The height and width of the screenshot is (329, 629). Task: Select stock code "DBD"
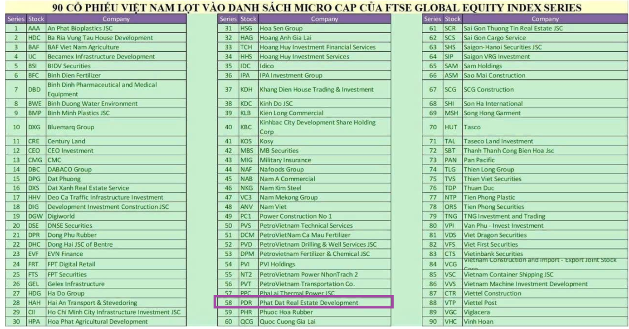coord(34,89)
